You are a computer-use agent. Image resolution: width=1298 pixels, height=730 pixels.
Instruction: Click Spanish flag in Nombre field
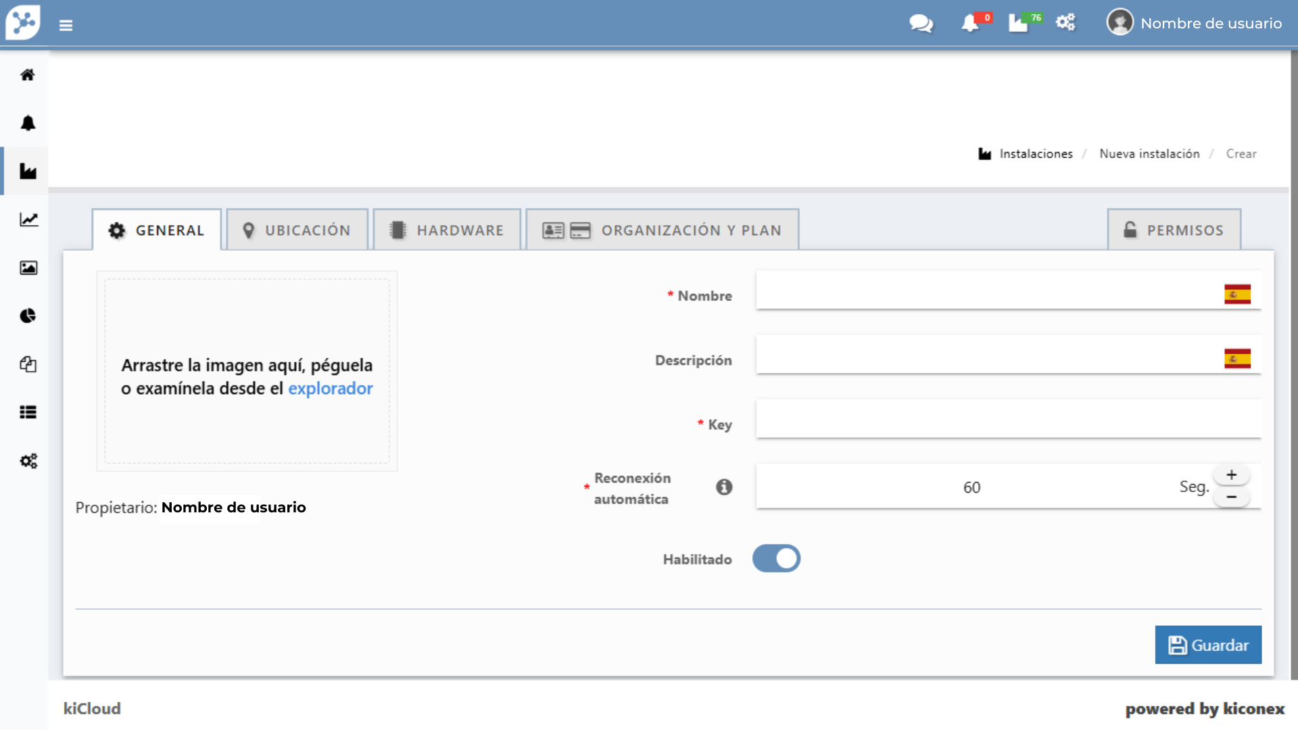1237,294
